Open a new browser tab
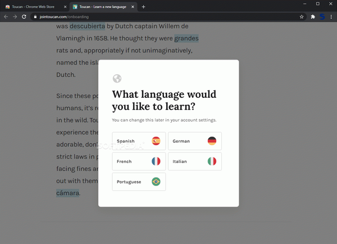This screenshot has height=244, width=337. (x=143, y=7)
